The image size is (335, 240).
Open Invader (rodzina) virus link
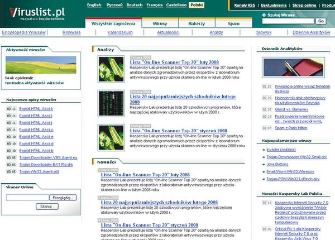coord(281,150)
